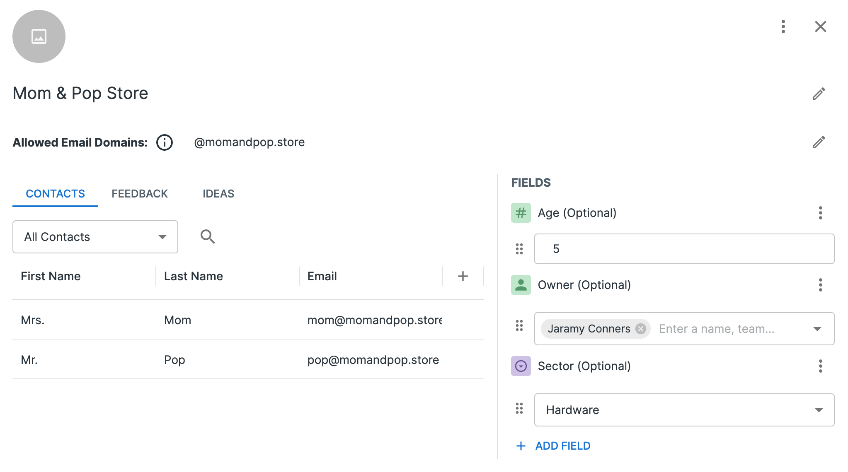The image size is (848, 472).
Task: Switch to the Feedback tab
Action: point(140,194)
